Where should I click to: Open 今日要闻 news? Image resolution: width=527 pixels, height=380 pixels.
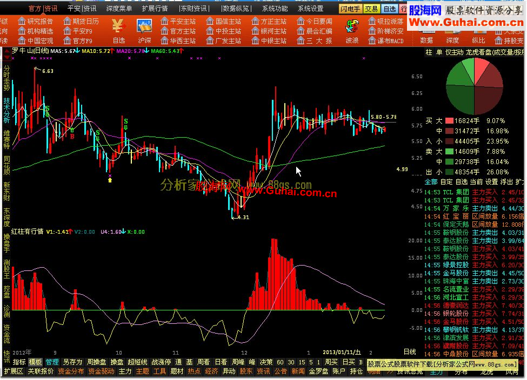(315, 22)
